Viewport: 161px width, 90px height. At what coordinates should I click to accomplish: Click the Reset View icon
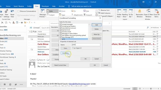point(12,13)
